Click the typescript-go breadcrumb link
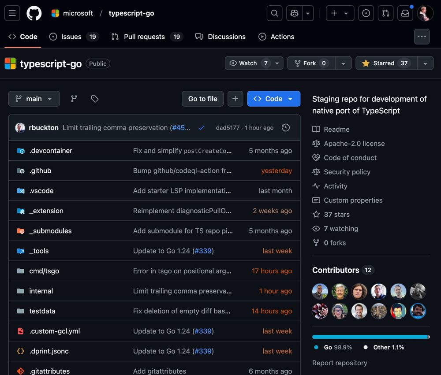 coord(131,13)
